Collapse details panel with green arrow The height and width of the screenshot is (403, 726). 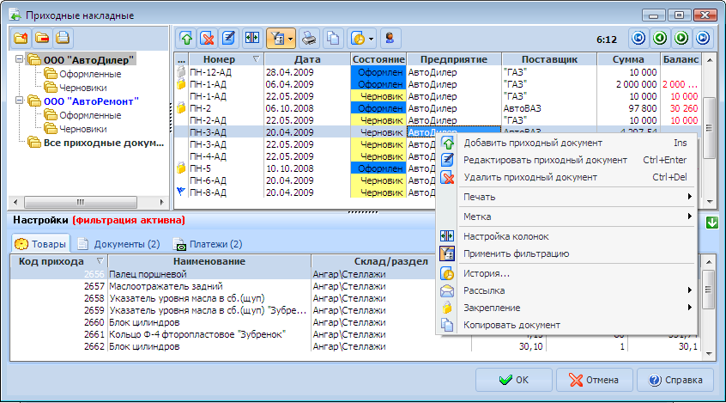[x=711, y=223]
